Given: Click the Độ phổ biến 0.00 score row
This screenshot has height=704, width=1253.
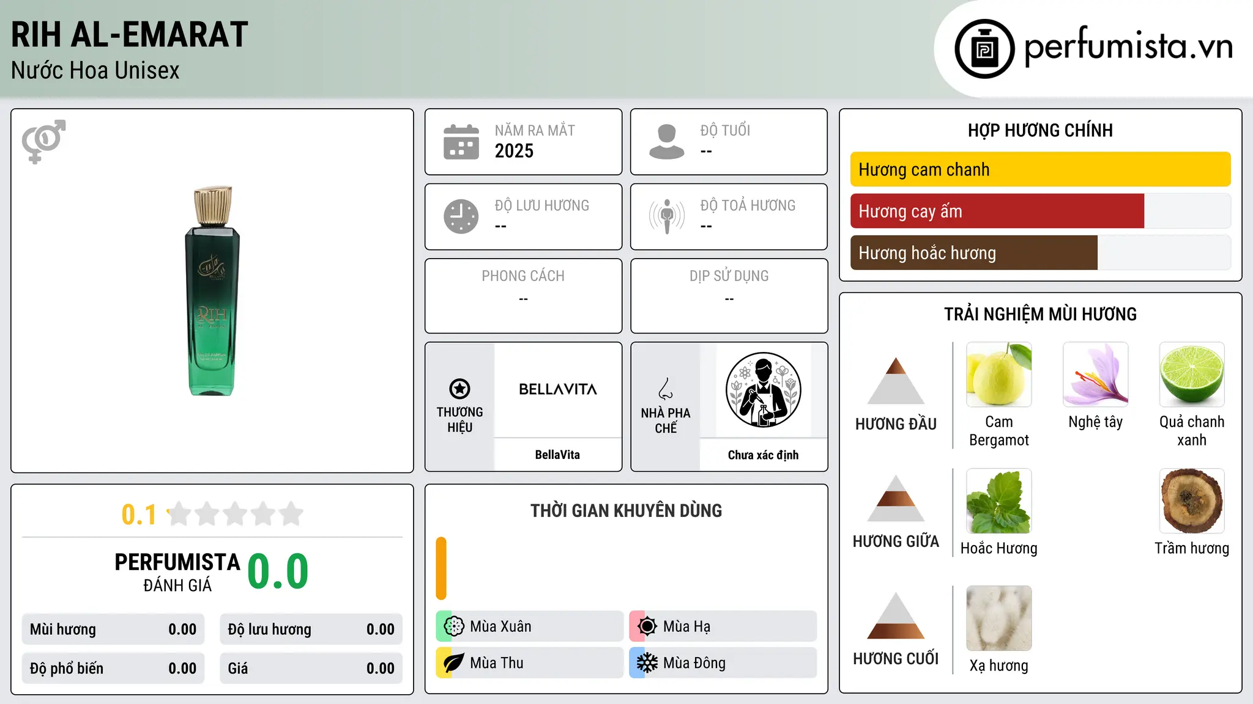Looking at the screenshot, I should click(x=113, y=669).
